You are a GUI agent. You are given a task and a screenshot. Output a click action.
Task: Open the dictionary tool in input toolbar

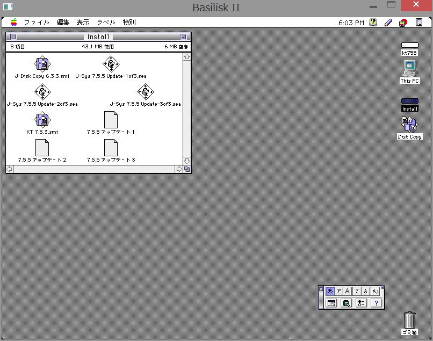pos(347,303)
